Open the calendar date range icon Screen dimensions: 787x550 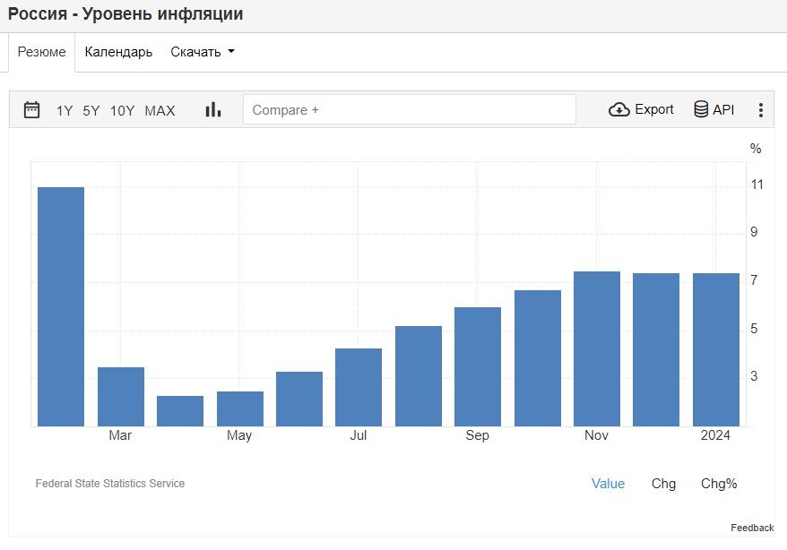point(31,109)
